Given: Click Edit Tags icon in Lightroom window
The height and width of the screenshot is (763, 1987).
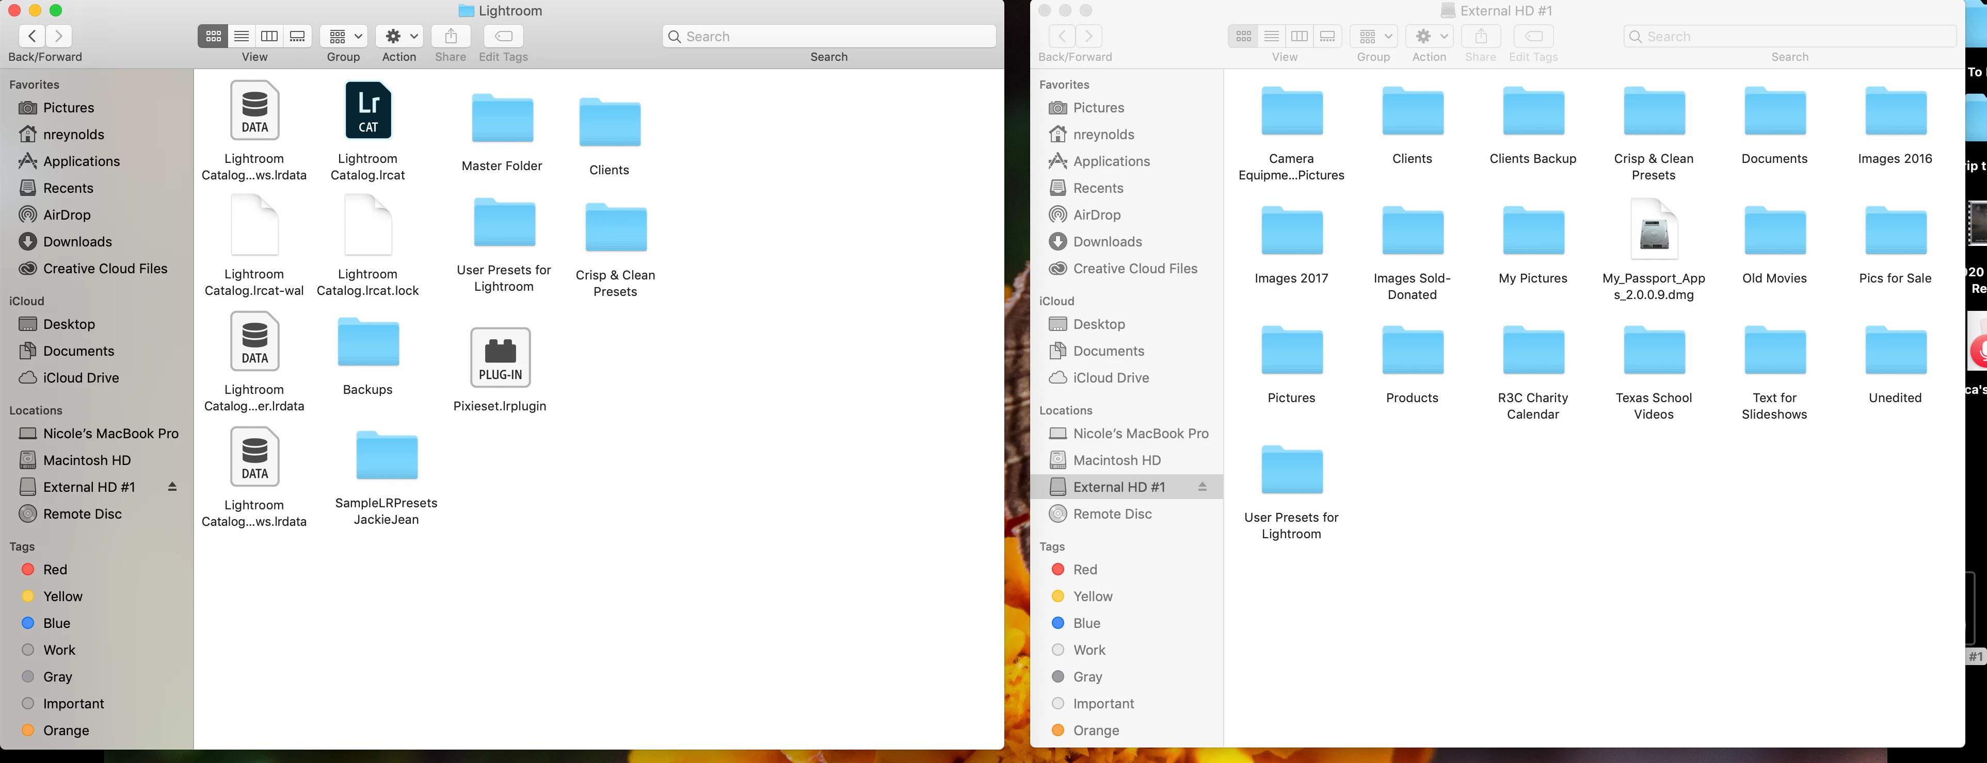Looking at the screenshot, I should pos(503,36).
